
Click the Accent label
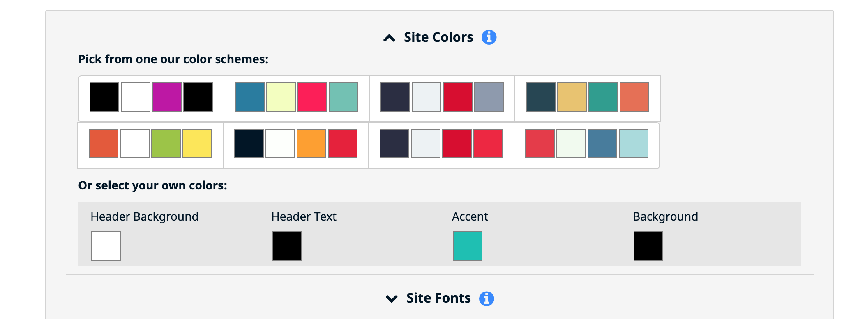pyautogui.click(x=470, y=216)
